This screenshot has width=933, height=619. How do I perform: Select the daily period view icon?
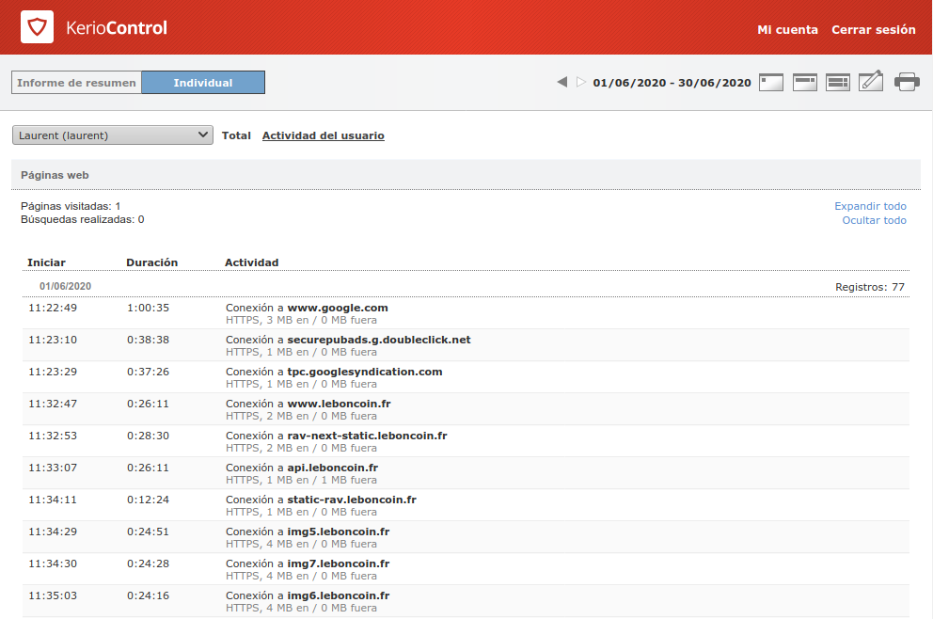(x=771, y=82)
